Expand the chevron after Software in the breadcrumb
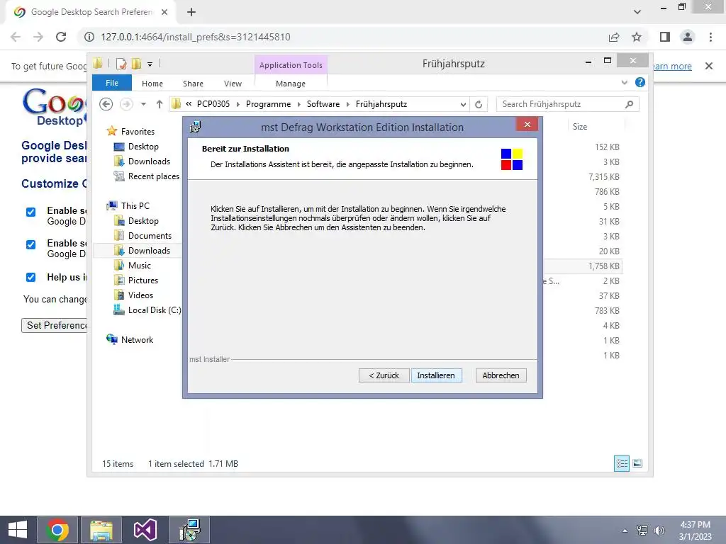This screenshot has height=544, width=726. pos(347,104)
